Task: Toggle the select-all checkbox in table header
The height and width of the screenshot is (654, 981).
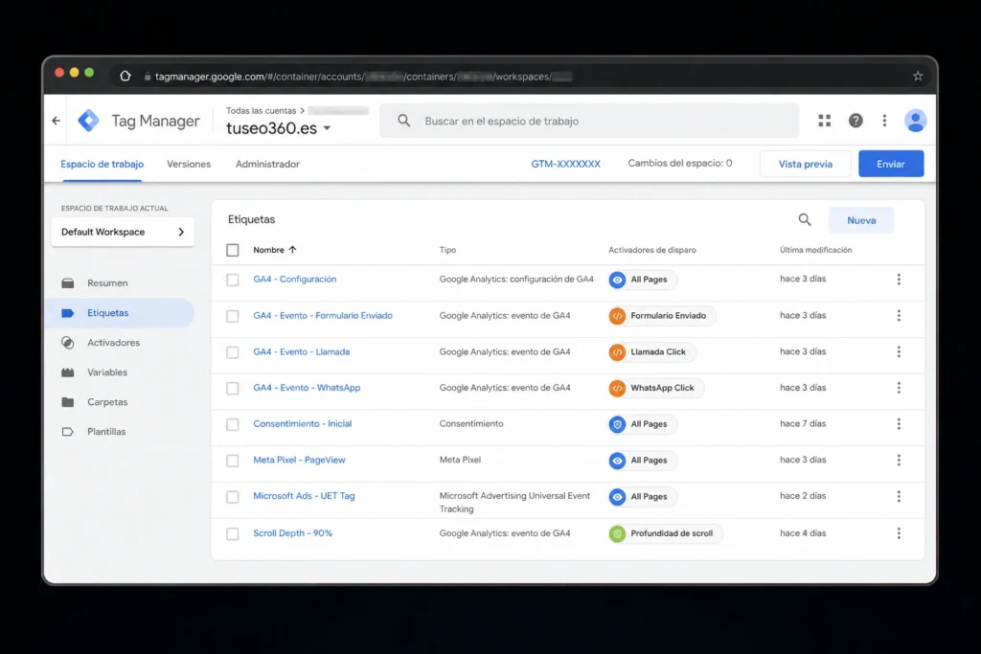Action: tap(233, 250)
